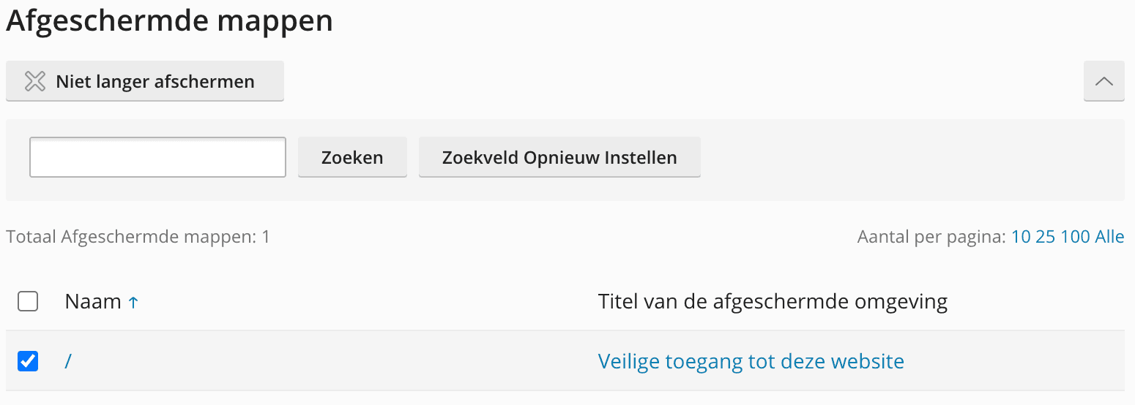Collapse the toolbar with the chevron button

[x=1104, y=81]
